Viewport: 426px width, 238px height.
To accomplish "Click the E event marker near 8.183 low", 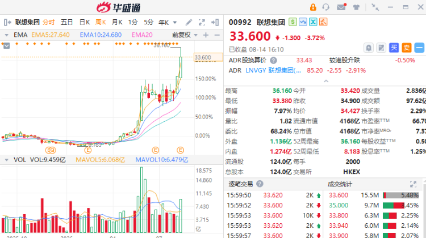I will tap(87, 150).
